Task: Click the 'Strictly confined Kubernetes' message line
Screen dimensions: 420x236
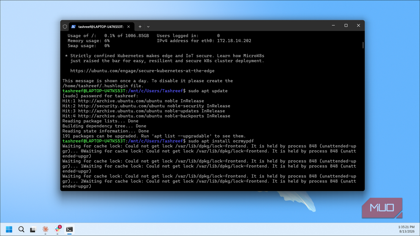Action: 164,56
